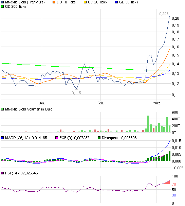Click the 0,18 price axis value
The image size is (185, 206).
[175, 32]
